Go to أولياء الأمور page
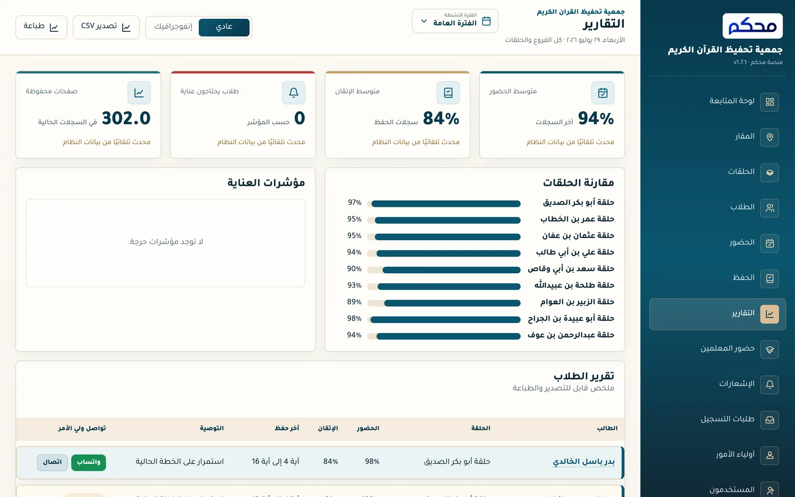 click(x=717, y=455)
